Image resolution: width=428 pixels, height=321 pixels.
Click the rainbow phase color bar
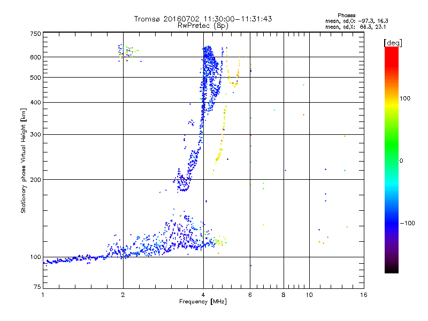pyautogui.click(x=392, y=160)
